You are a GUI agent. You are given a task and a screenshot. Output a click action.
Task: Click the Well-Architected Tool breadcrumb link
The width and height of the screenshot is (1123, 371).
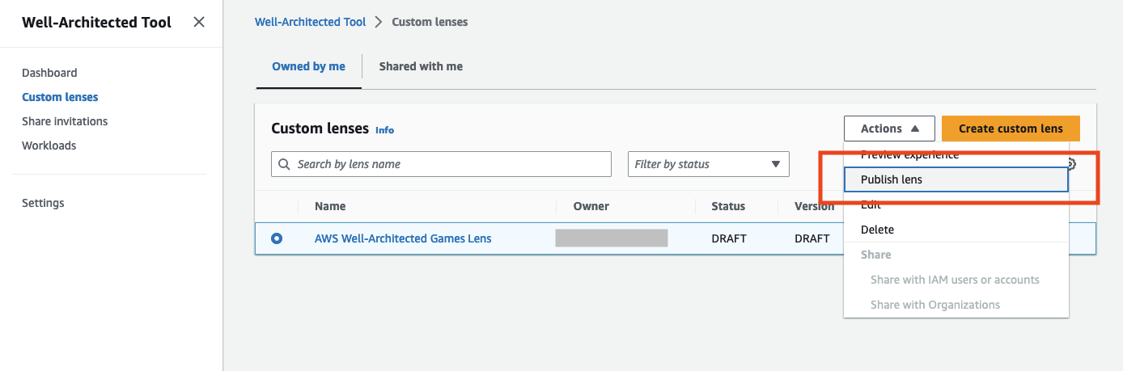click(x=310, y=22)
